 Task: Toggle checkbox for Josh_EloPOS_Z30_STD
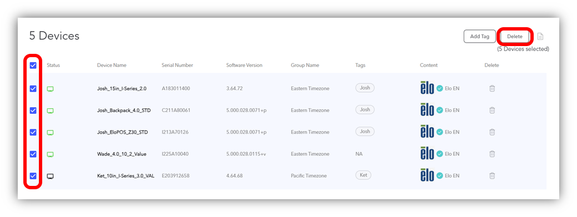33,132
